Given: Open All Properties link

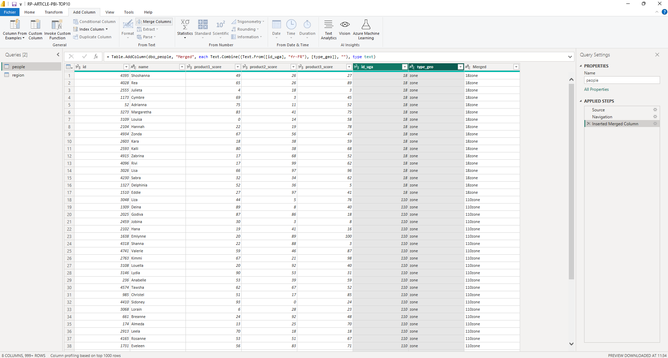Looking at the screenshot, I should pos(596,89).
